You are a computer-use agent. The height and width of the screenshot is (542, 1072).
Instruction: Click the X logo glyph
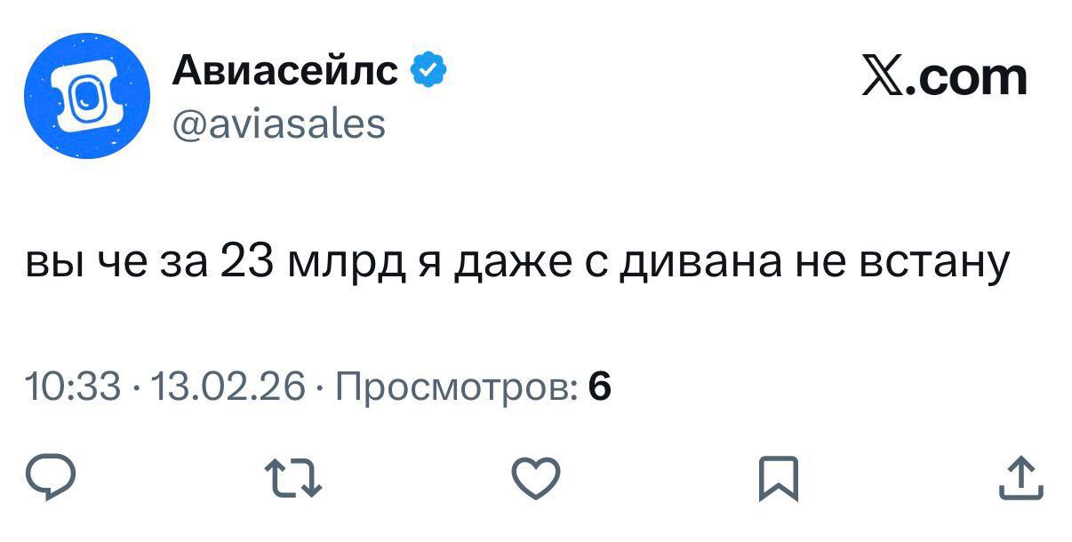(883, 76)
